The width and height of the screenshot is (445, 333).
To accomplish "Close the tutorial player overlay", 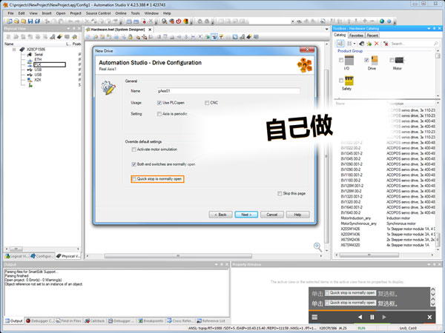I will [x=429, y=317].
